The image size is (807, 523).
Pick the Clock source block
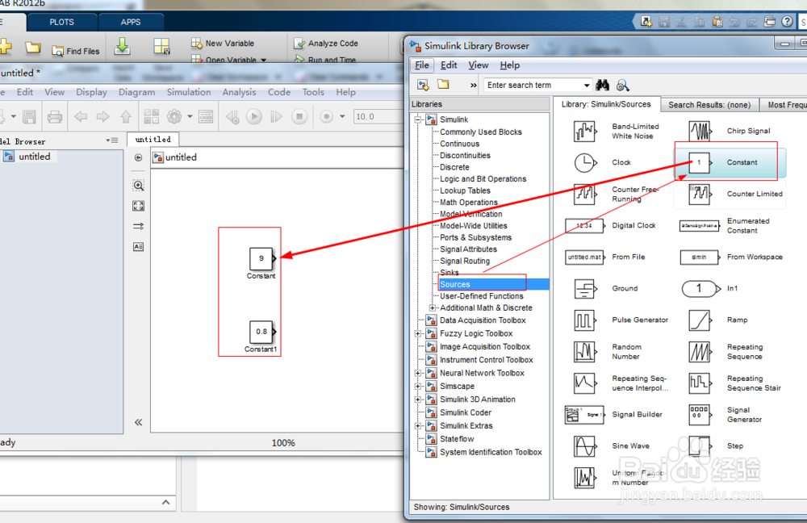[585, 163]
